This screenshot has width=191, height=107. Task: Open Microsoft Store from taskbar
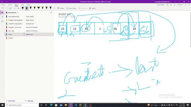click(56, 105)
